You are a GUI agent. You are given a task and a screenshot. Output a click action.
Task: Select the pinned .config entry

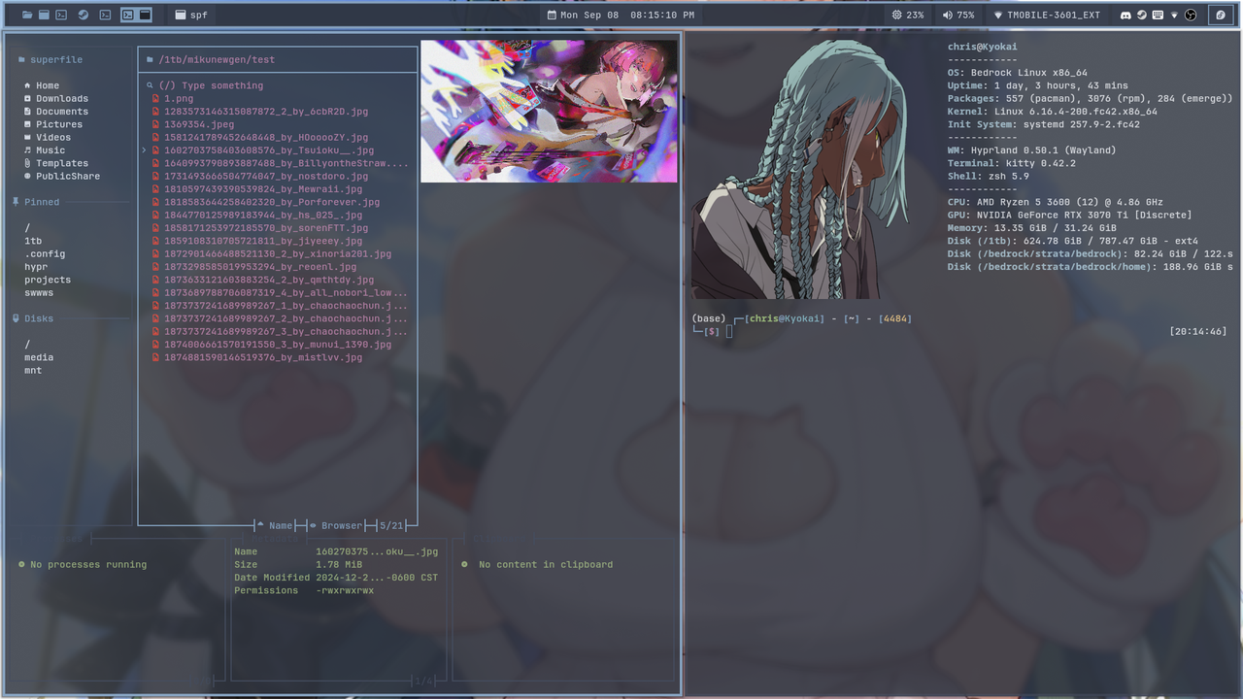click(45, 253)
